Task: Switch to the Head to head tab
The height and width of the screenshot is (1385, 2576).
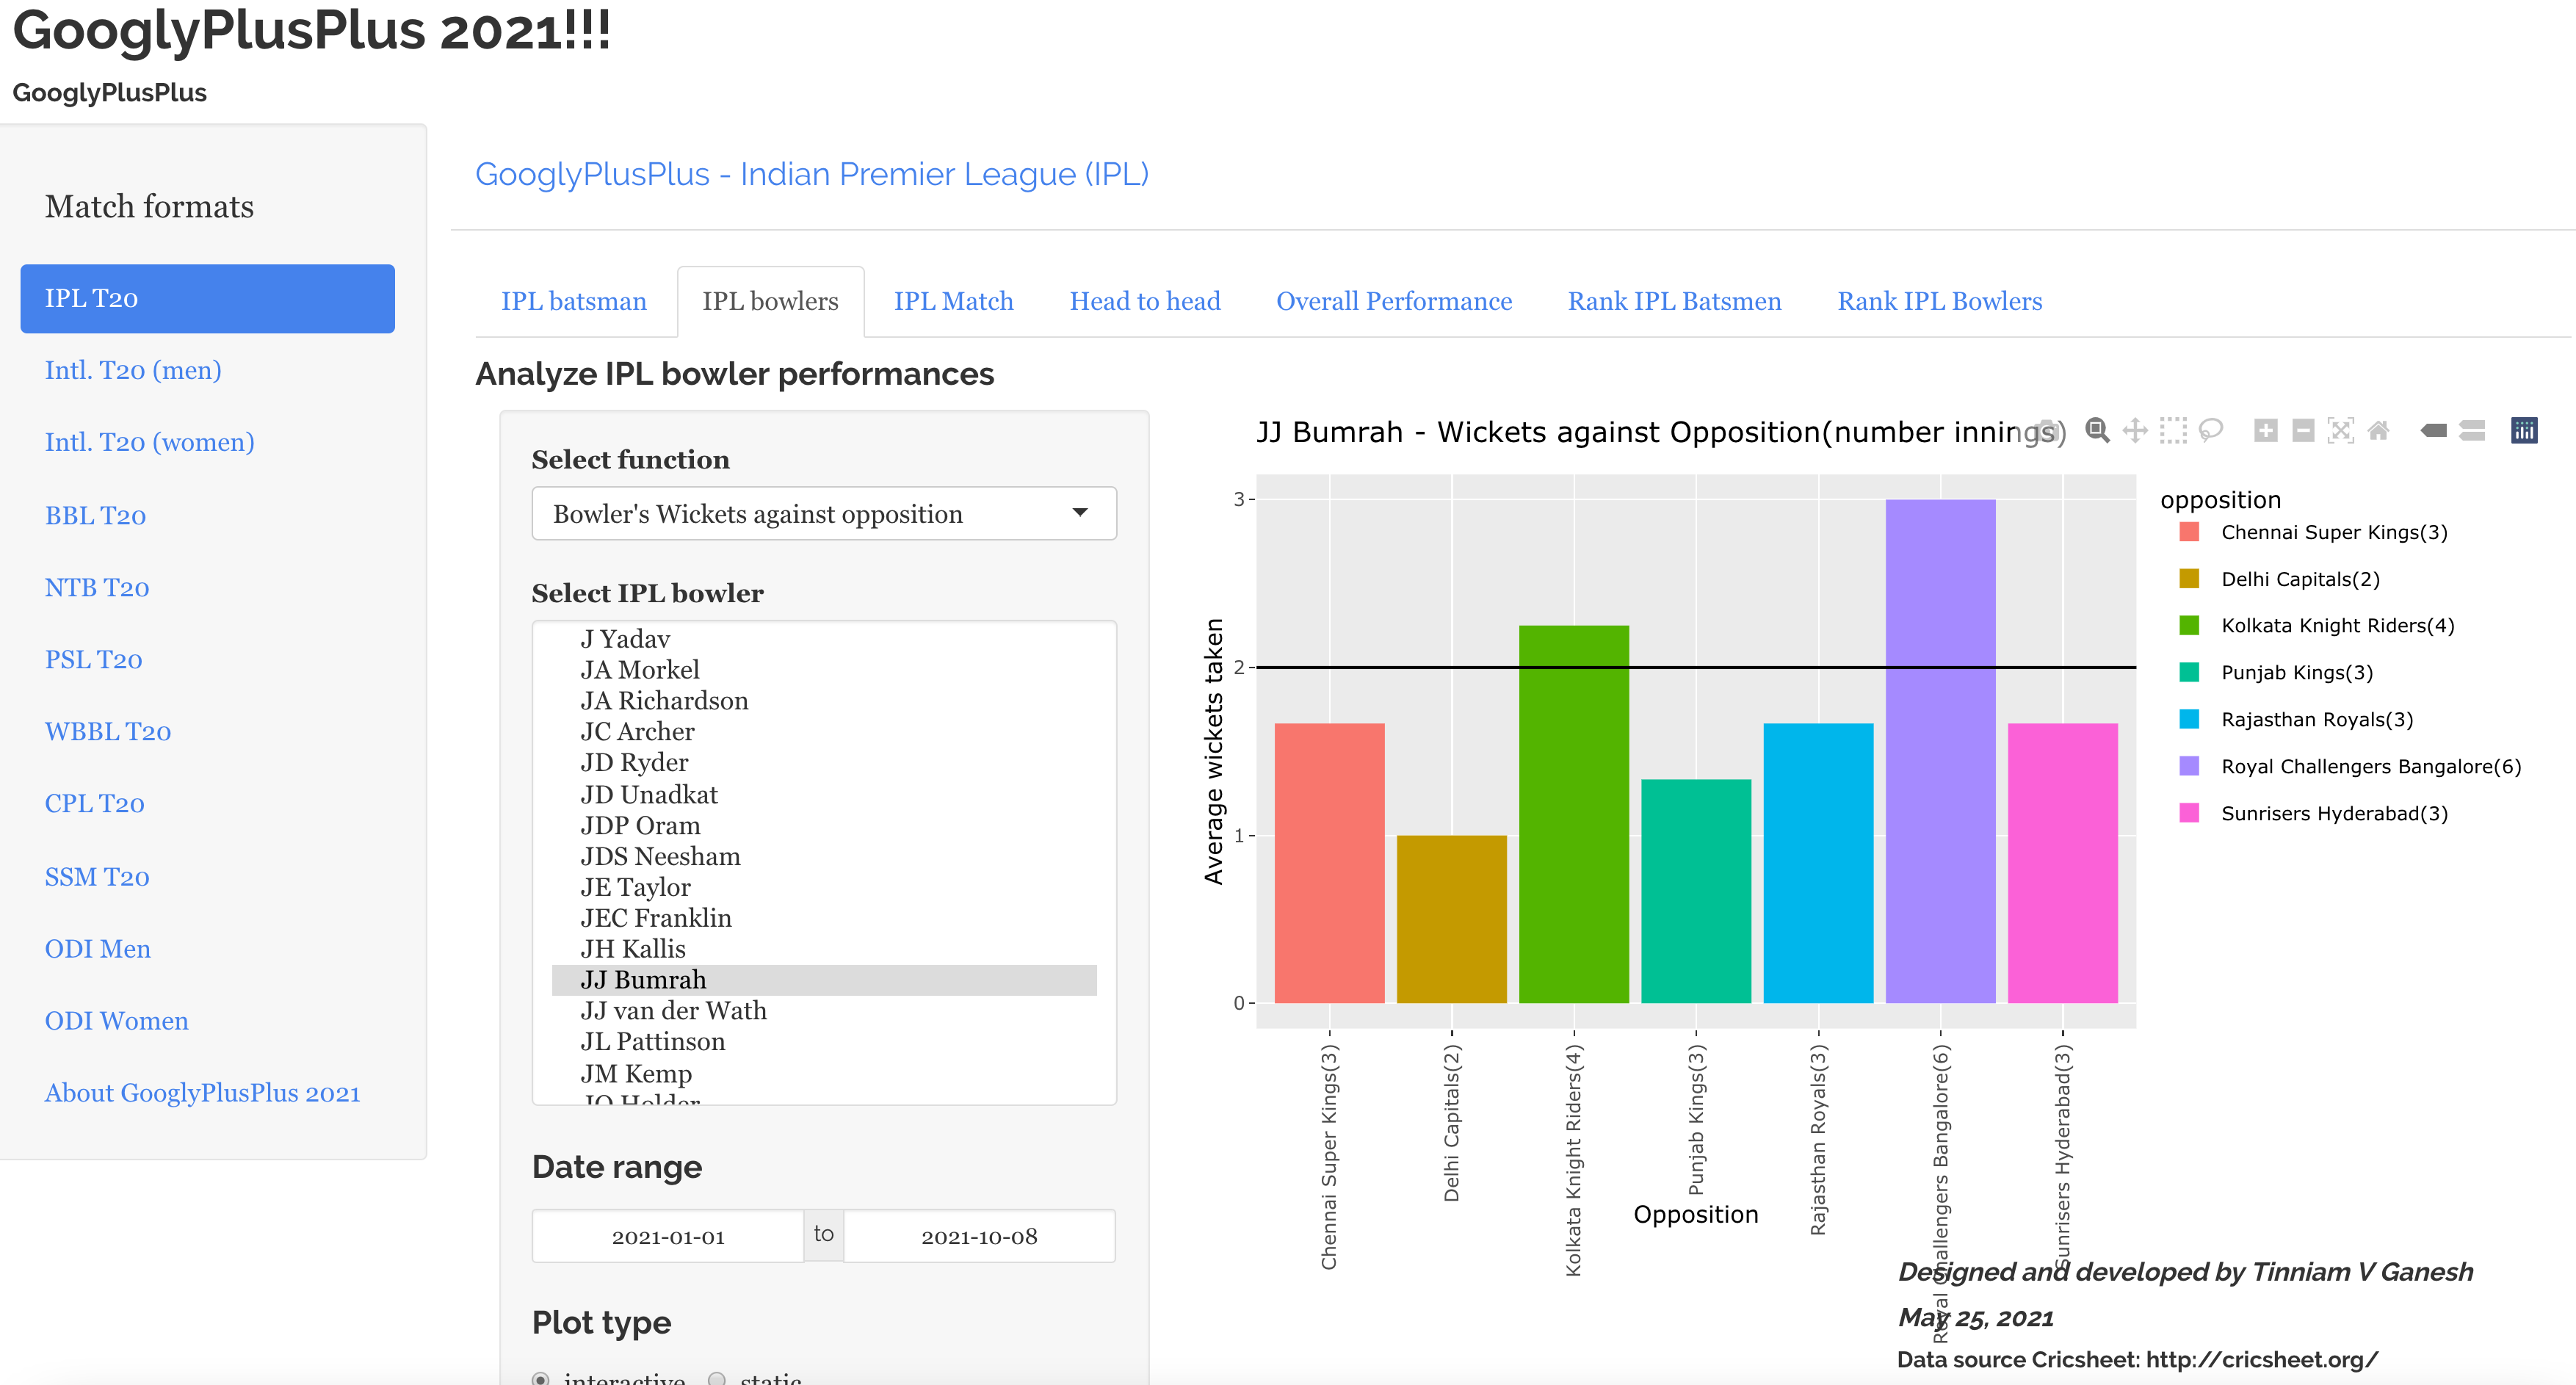Action: [1144, 301]
